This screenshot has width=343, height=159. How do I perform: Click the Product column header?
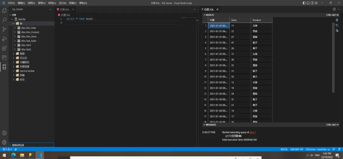[262, 20]
